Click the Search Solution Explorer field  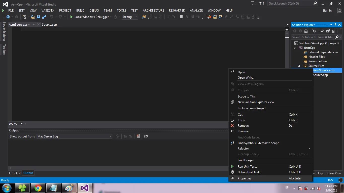313,37
